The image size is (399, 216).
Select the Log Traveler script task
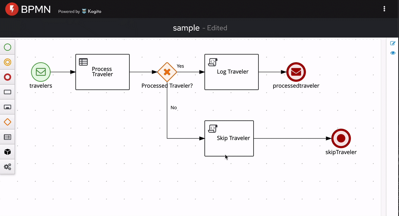coord(232,72)
